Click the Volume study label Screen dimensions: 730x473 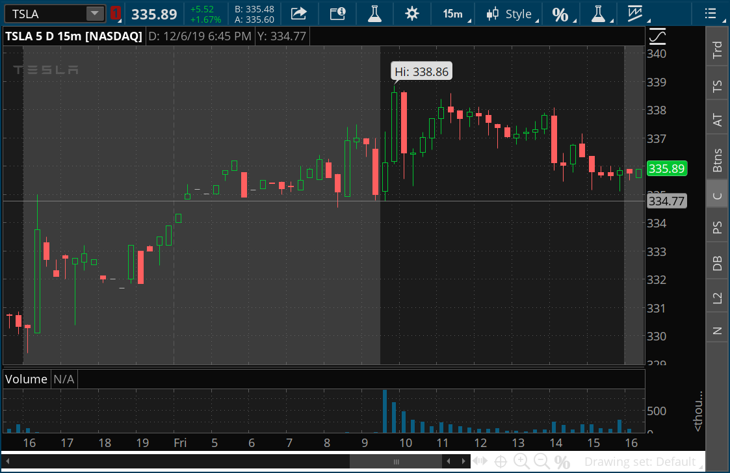26,379
